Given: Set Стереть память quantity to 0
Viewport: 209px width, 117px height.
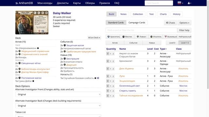Looking at the screenshot, I should click(x=108, y=91).
